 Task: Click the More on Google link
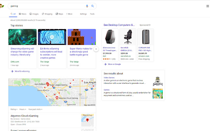115,64
